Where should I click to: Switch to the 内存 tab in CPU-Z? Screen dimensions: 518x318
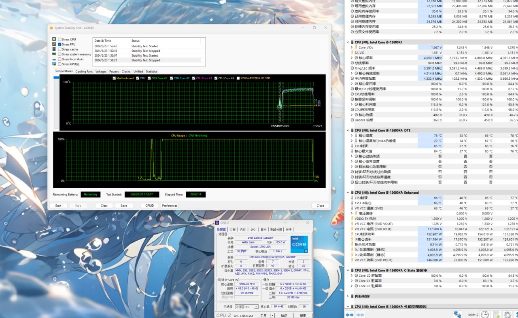point(243,229)
